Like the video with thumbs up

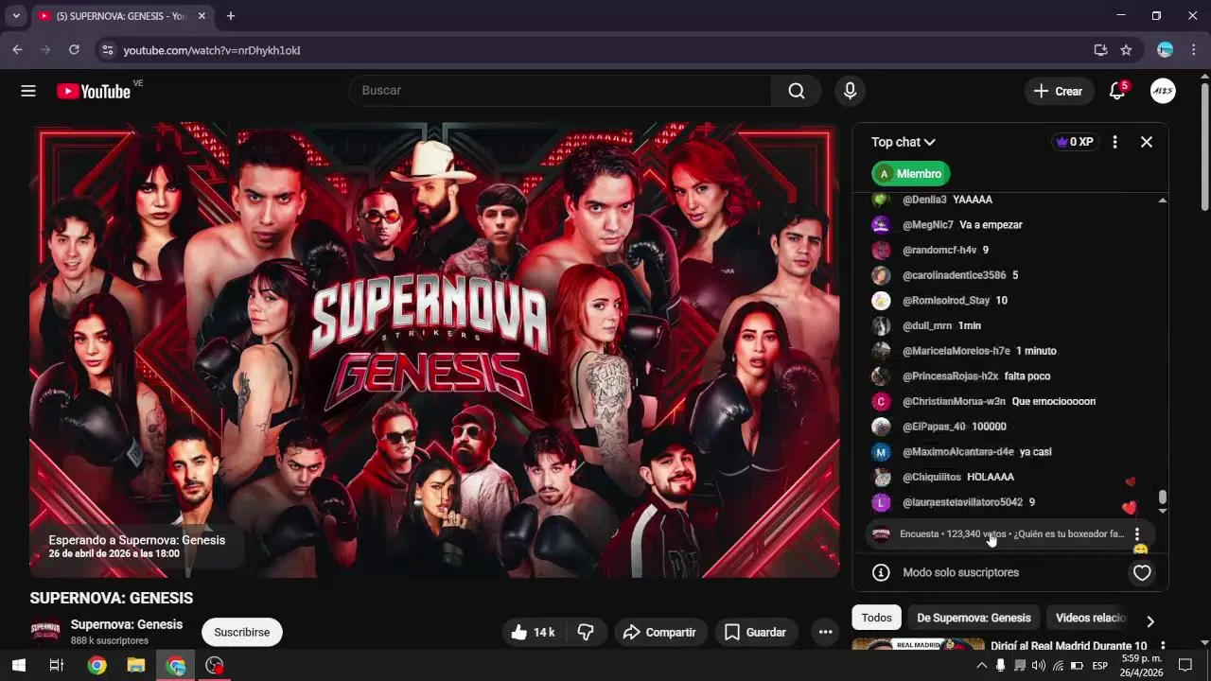pyautogui.click(x=533, y=632)
